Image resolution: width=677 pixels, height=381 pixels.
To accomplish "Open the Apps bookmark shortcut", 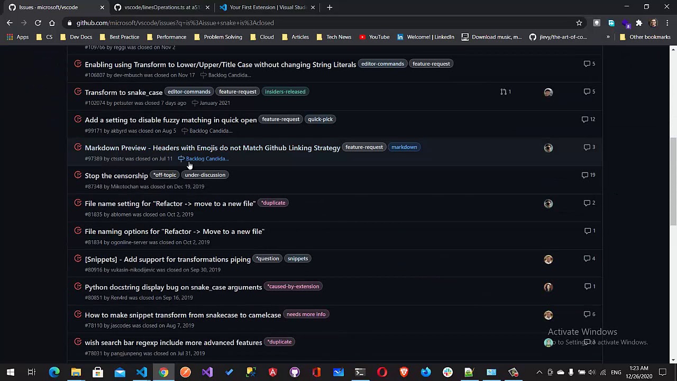I will (x=17, y=37).
